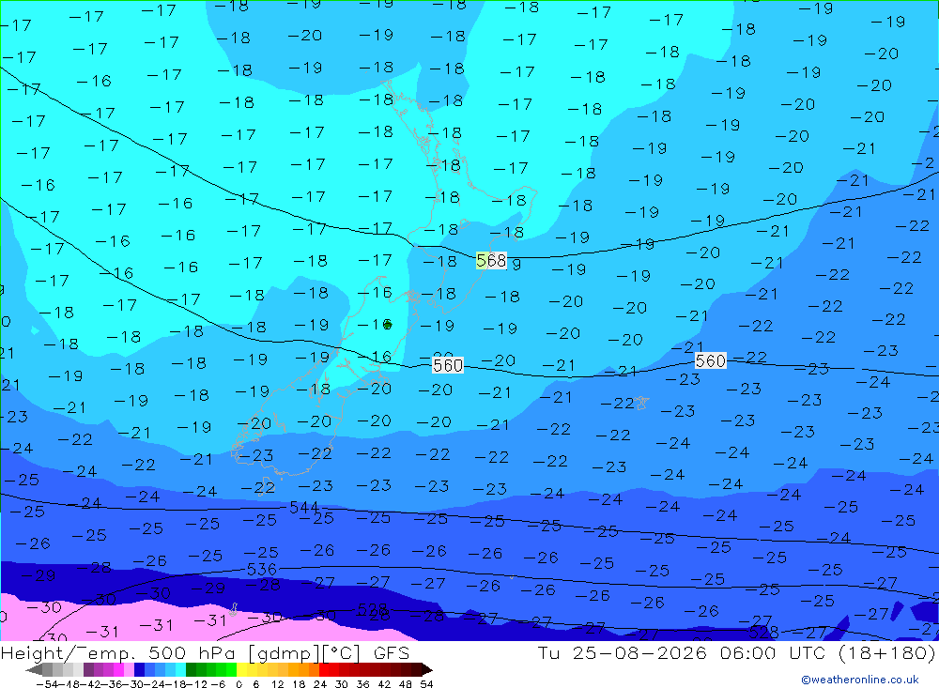Pick the dark green swatch in legend

pos(191,670)
